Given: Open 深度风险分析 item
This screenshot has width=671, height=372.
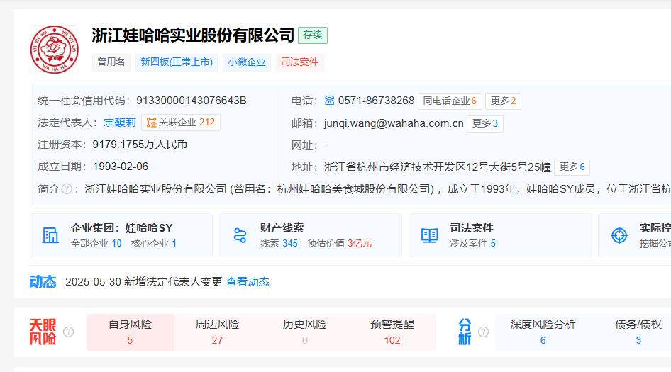Looking at the screenshot, I should [x=543, y=332].
